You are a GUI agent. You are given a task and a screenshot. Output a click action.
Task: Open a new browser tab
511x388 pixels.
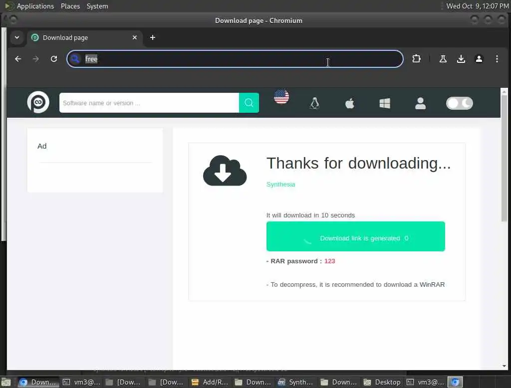[153, 37]
